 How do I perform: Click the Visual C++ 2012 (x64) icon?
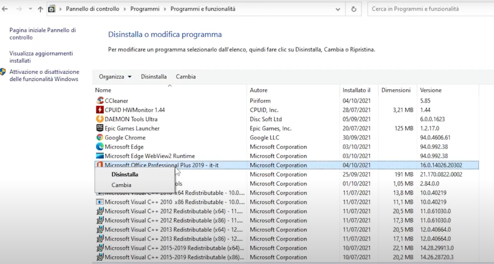100,211
